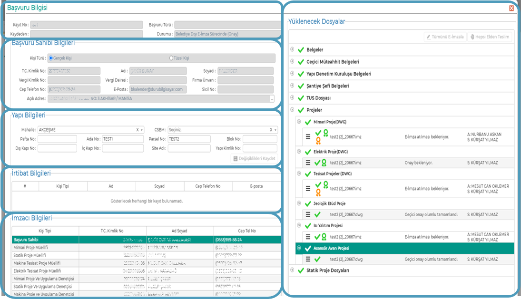521x299 pixels.
Task: Collapse the Projeler section
Action: [x=292, y=110]
